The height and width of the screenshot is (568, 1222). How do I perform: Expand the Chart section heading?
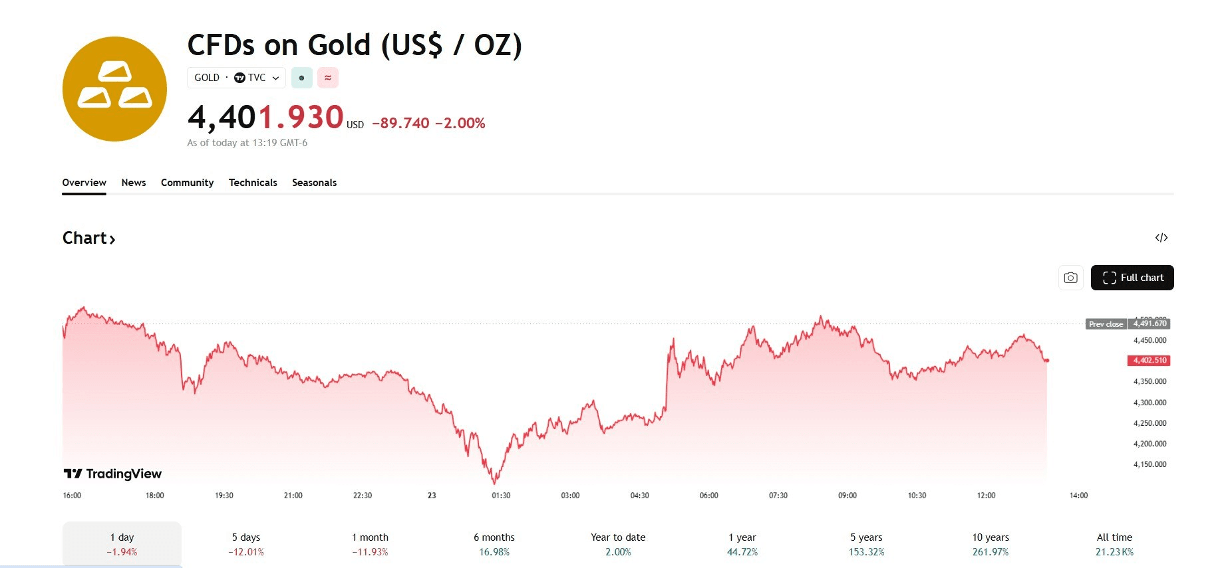pos(88,238)
